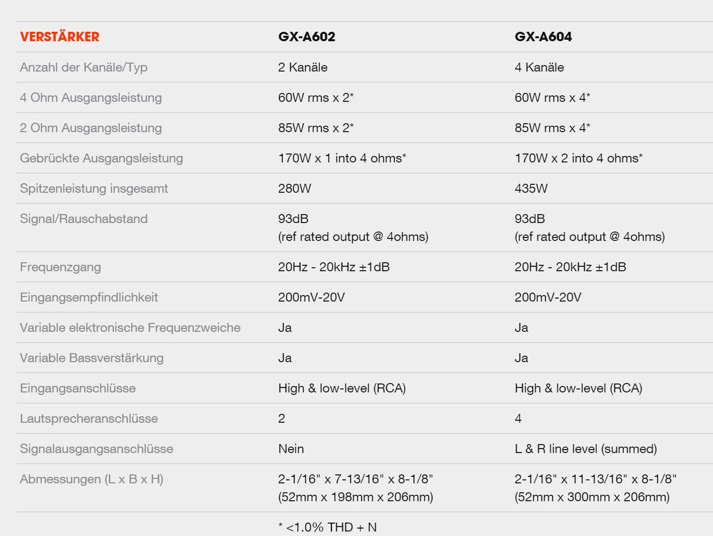Click the Anzahl der Kanäle/Typ row label
The height and width of the screenshot is (536, 713).
83,67
